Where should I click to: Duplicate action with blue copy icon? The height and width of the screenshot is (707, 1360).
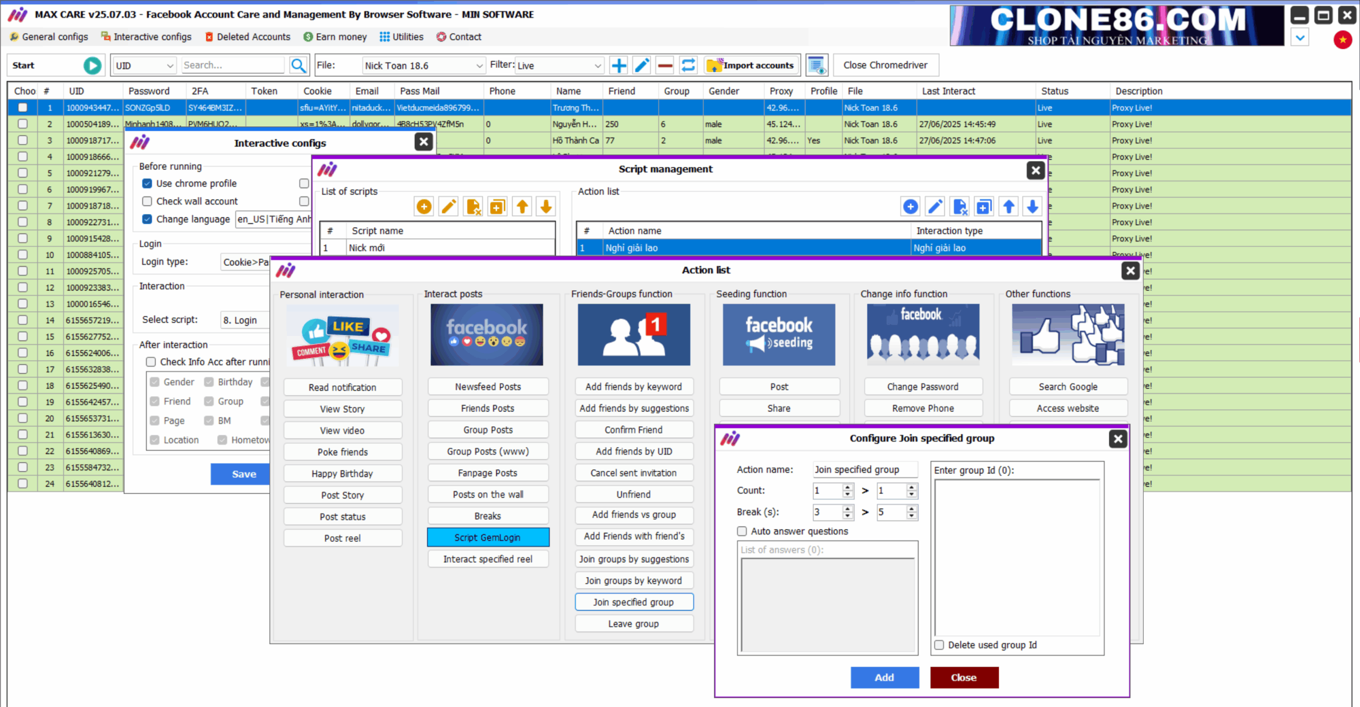[984, 206]
